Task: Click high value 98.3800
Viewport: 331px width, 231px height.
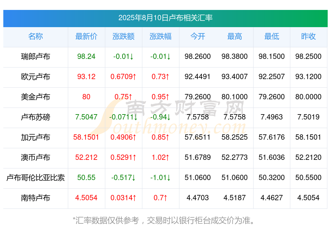Action: pyautogui.click(x=235, y=57)
